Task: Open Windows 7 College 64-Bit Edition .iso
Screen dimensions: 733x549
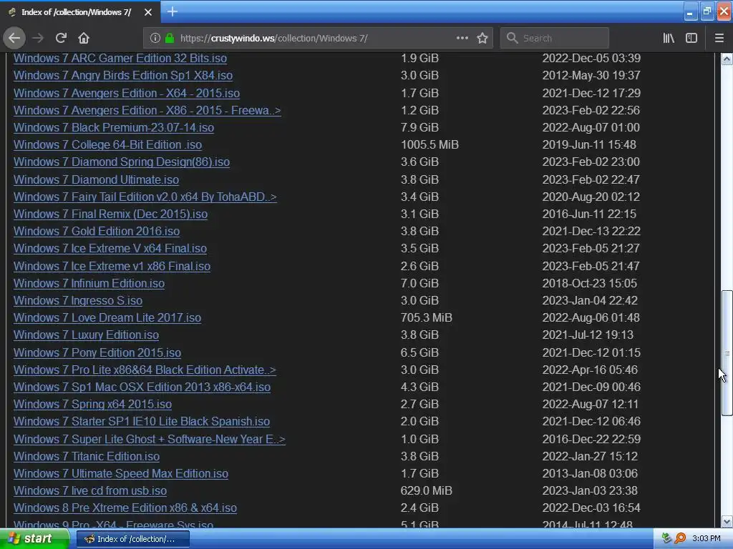Action: [107, 145]
